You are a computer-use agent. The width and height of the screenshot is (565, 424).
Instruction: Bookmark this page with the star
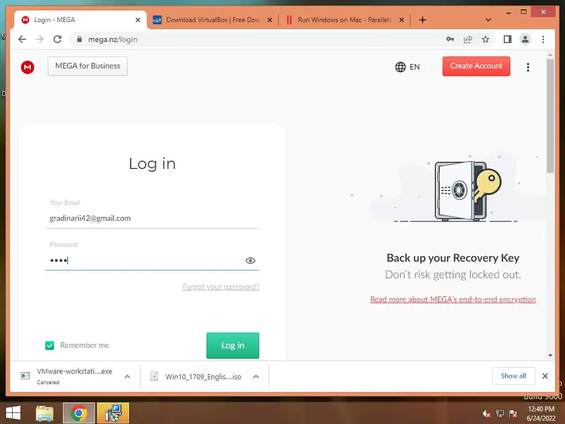pyautogui.click(x=486, y=39)
